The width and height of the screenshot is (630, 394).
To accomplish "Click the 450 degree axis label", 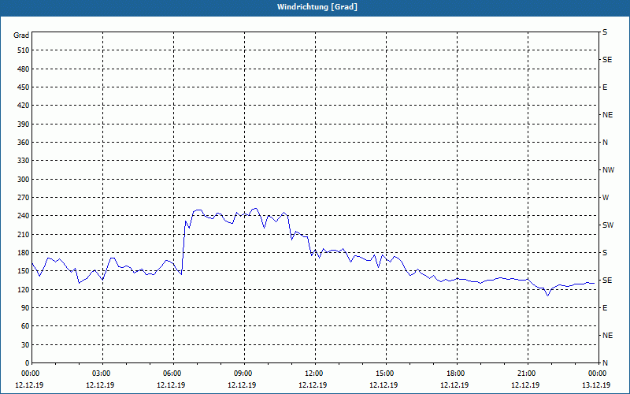I will [24, 87].
